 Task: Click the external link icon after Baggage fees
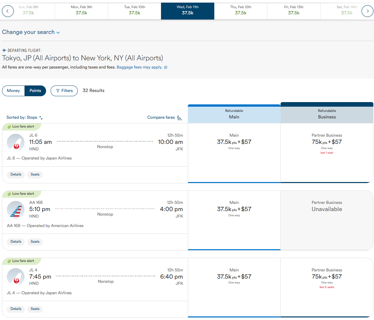(166, 68)
